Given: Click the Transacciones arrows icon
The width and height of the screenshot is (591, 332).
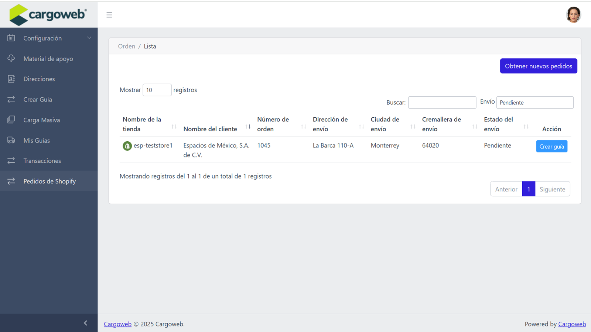Looking at the screenshot, I should (11, 160).
